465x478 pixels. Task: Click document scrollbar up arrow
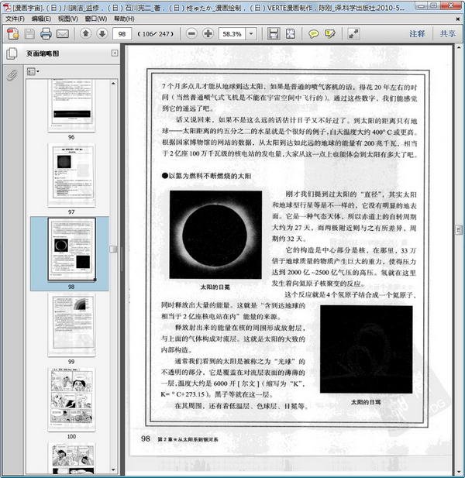pos(458,48)
